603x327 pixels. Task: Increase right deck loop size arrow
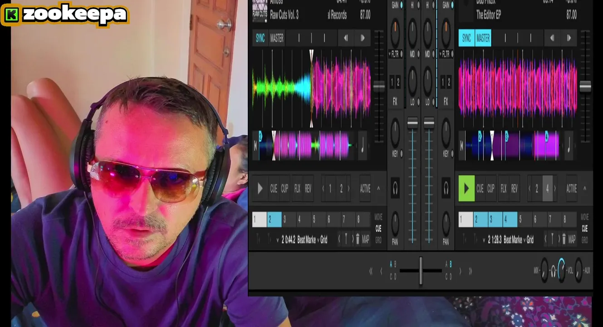555,188
